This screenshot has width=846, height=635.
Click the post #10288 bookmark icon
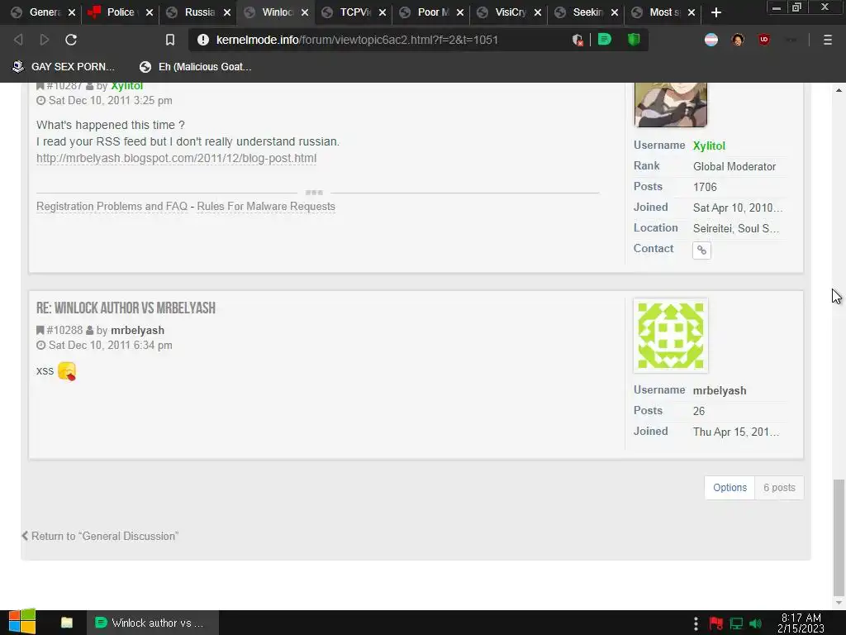(x=40, y=330)
